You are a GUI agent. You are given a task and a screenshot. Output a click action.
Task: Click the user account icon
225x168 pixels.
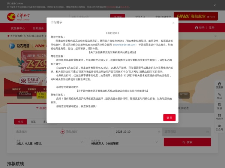[196, 28]
